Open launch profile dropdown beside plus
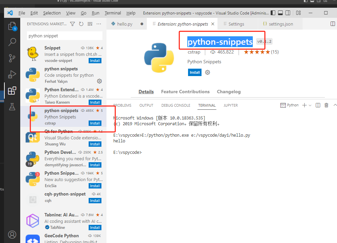The width and height of the screenshot is (337, 243). [310, 105]
